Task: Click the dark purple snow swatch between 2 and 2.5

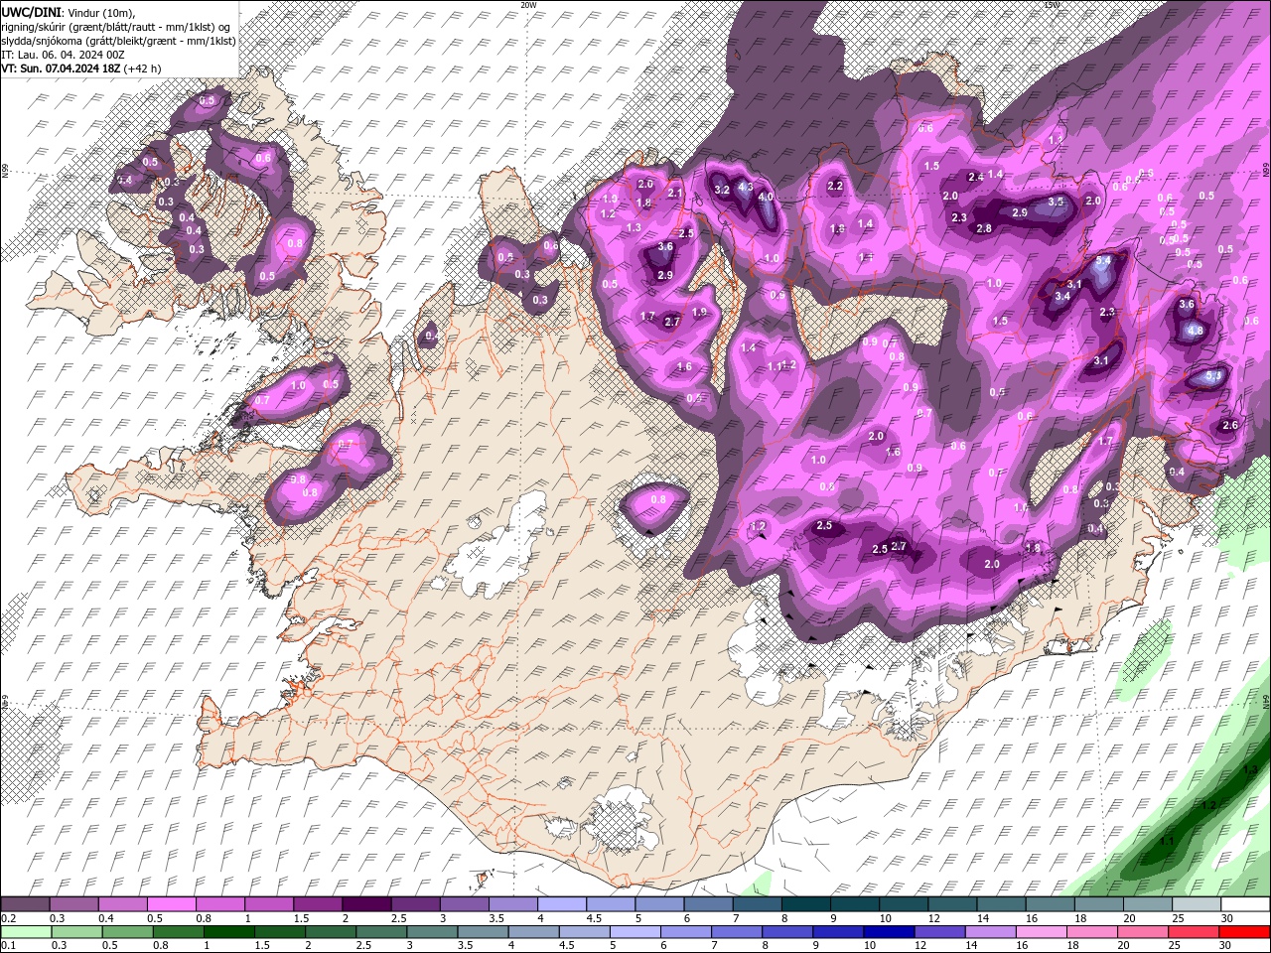Action: pos(366,904)
